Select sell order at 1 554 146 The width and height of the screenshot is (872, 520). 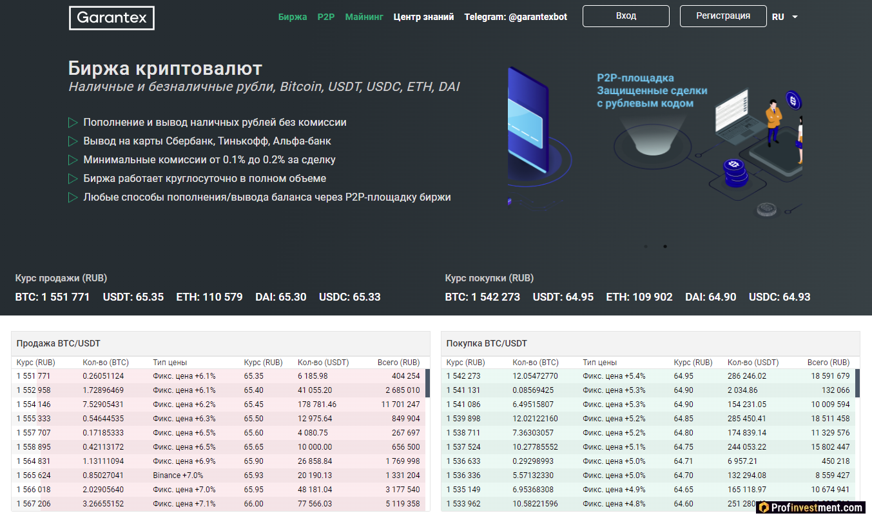pyautogui.click(x=218, y=405)
